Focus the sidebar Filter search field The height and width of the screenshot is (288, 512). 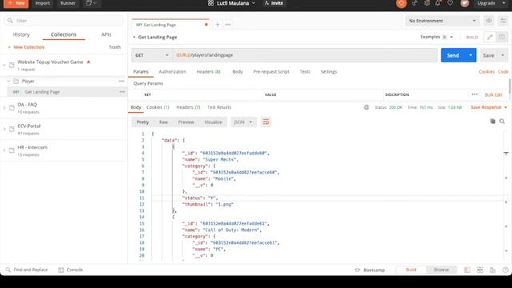tap(64, 21)
